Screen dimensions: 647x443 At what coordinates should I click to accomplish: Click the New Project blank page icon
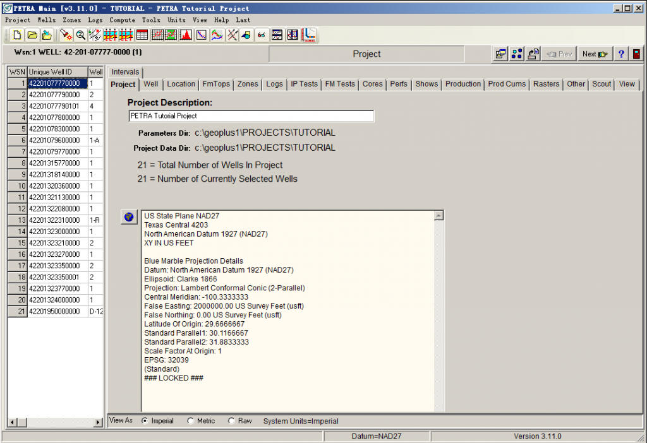[x=17, y=35]
